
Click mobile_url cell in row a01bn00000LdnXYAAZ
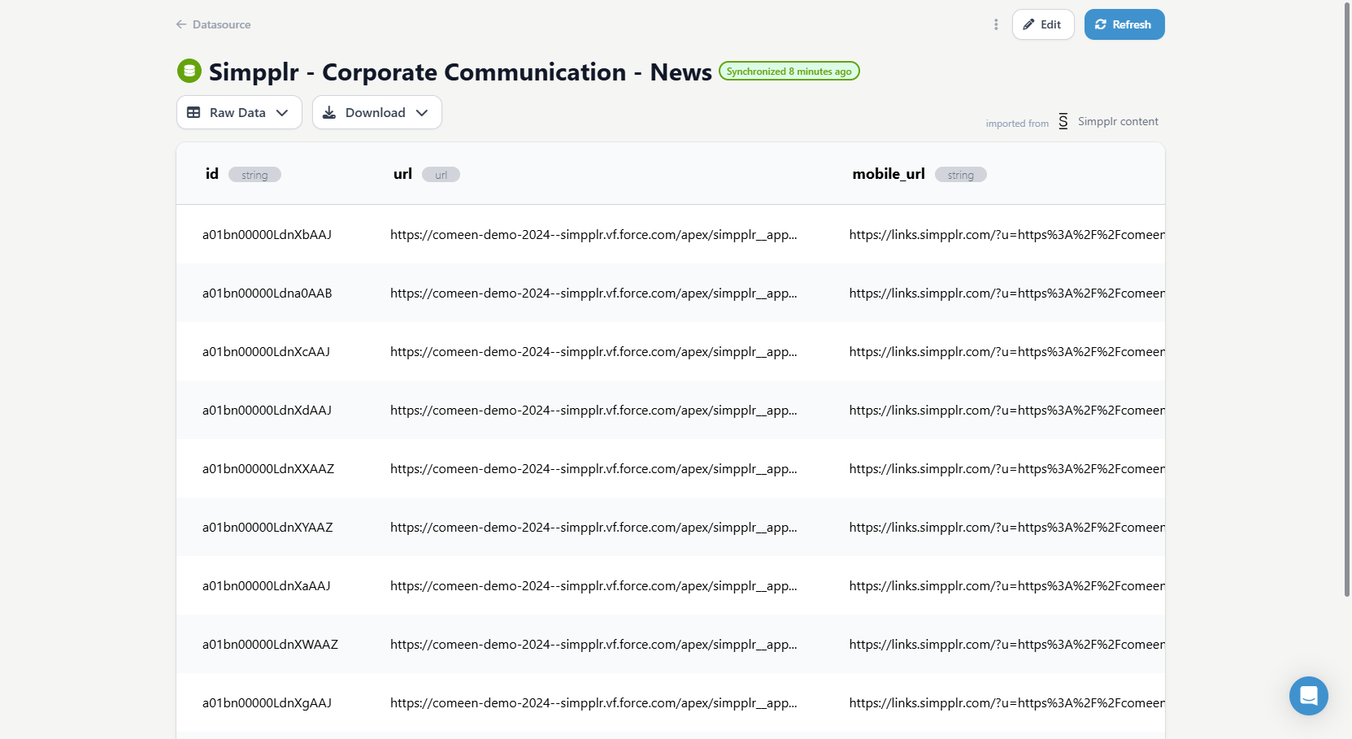tap(1006, 527)
